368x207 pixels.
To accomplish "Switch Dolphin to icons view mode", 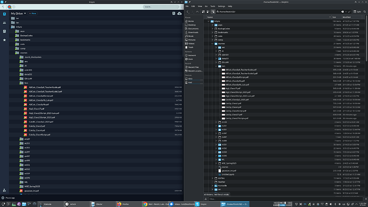I will (203, 12).
